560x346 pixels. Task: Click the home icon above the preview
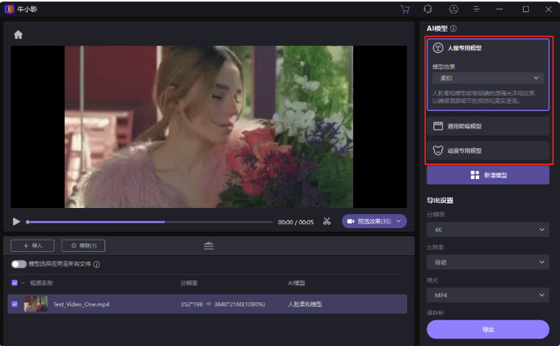point(18,35)
